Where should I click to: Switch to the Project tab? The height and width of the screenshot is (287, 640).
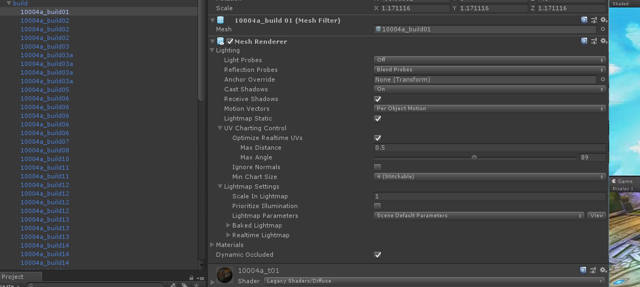[12, 277]
